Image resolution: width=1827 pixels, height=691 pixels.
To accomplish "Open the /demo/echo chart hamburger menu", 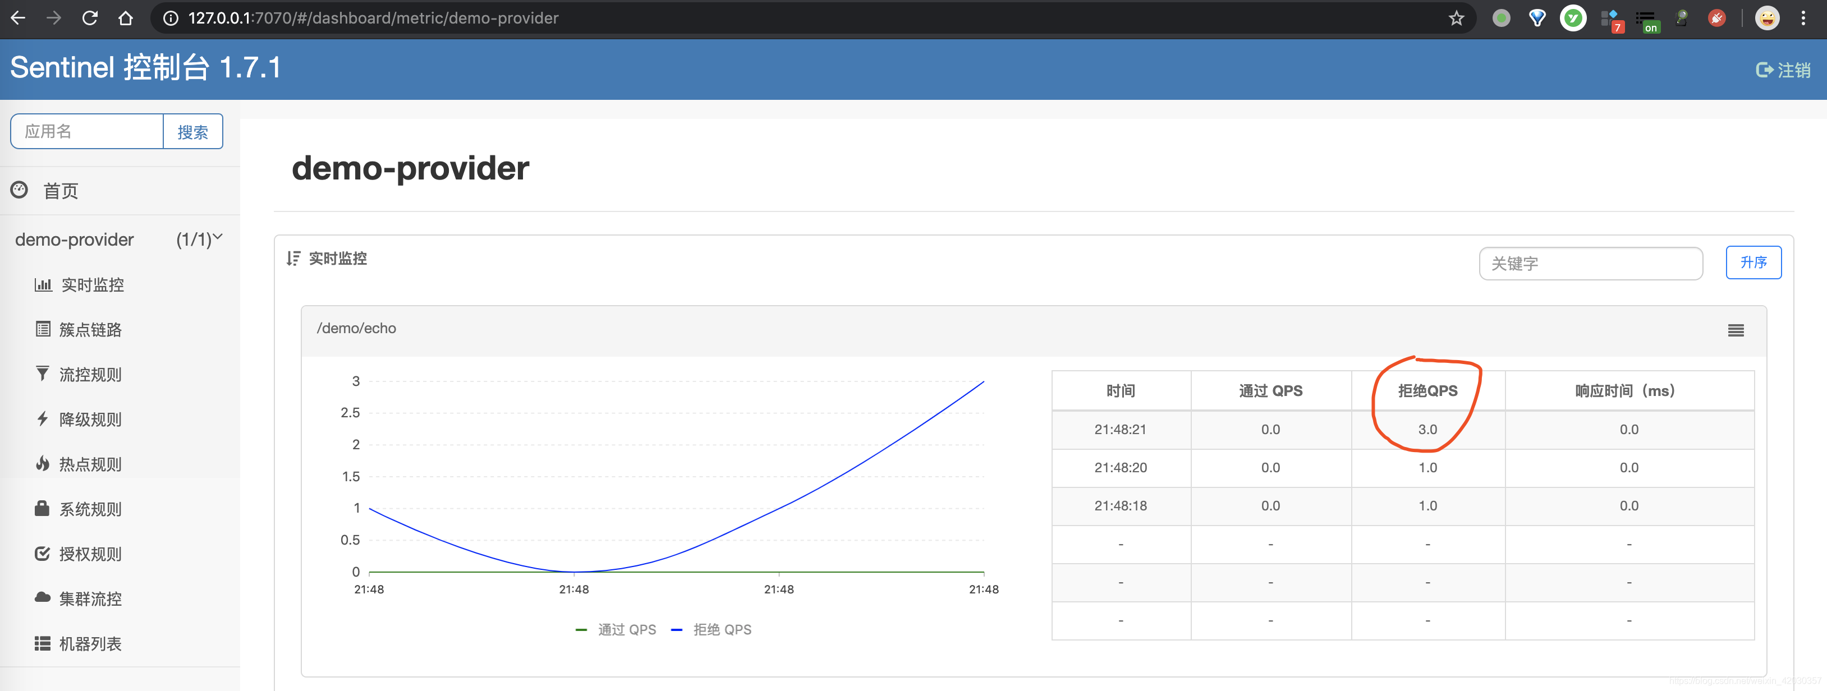I will point(1736,330).
